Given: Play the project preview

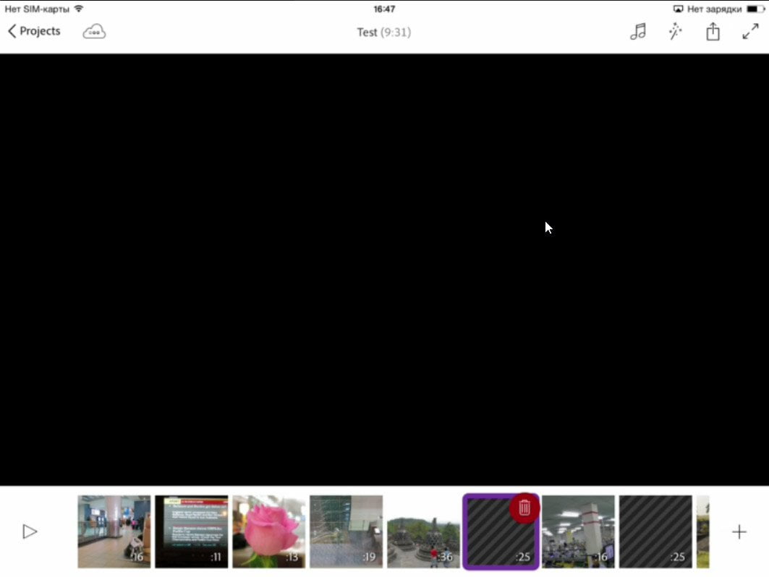Looking at the screenshot, I should click(30, 531).
